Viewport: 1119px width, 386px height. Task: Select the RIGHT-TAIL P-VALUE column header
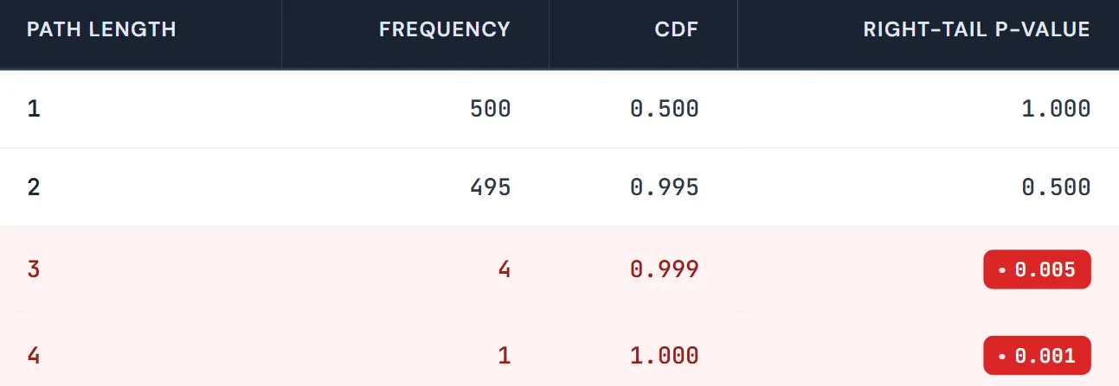point(976,29)
